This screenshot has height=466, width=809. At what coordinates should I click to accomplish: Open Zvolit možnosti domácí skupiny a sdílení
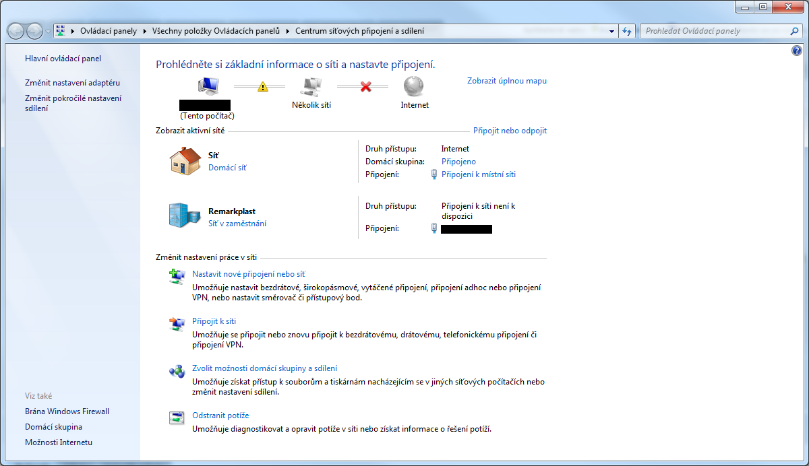(265, 368)
